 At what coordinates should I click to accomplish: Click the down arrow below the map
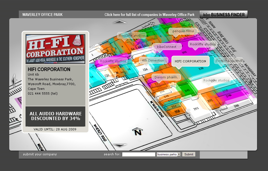pyautogui.click(x=120, y=145)
